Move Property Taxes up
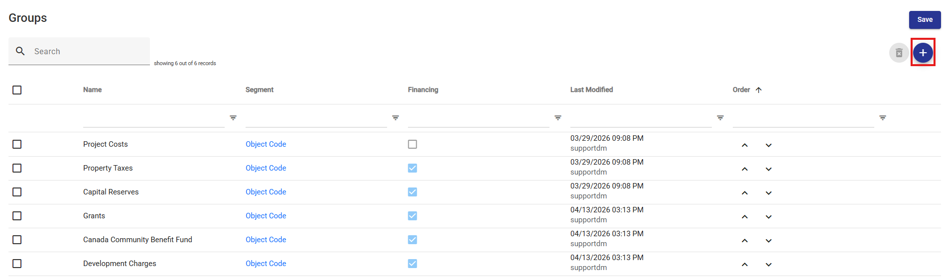Viewport: 943px width, 277px height. point(745,169)
